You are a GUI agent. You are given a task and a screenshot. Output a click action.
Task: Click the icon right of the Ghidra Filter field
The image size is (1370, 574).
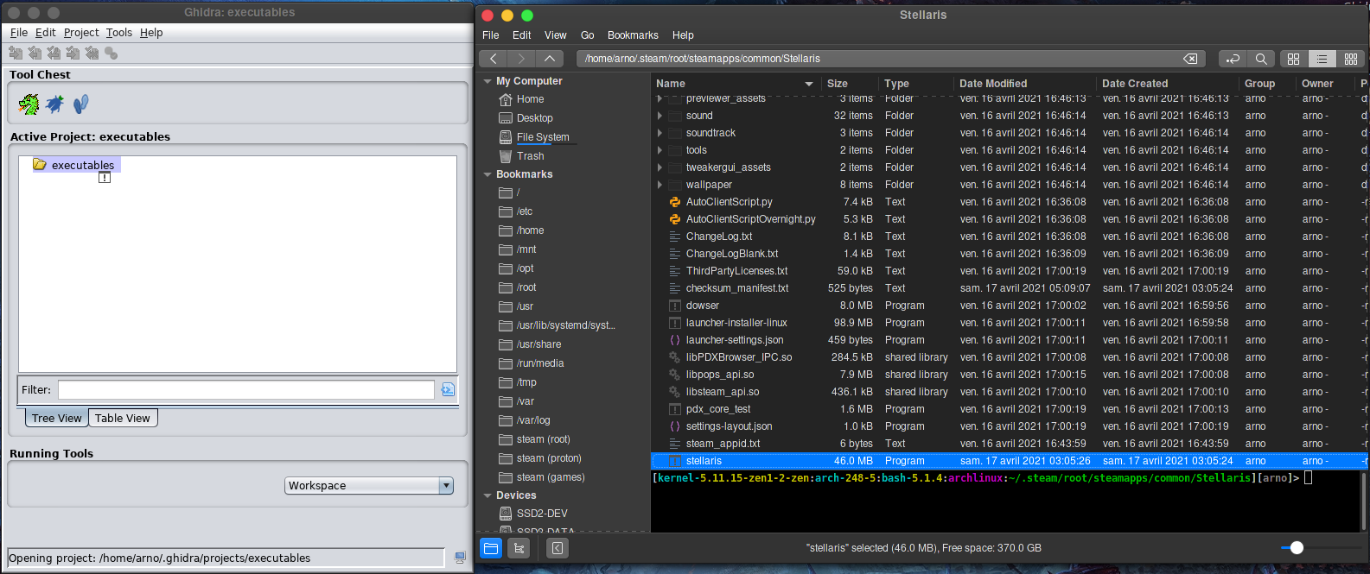448,390
